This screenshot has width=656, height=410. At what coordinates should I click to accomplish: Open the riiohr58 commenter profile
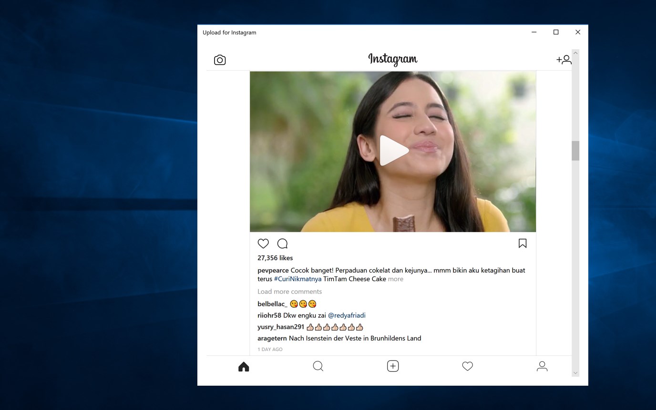click(x=269, y=316)
